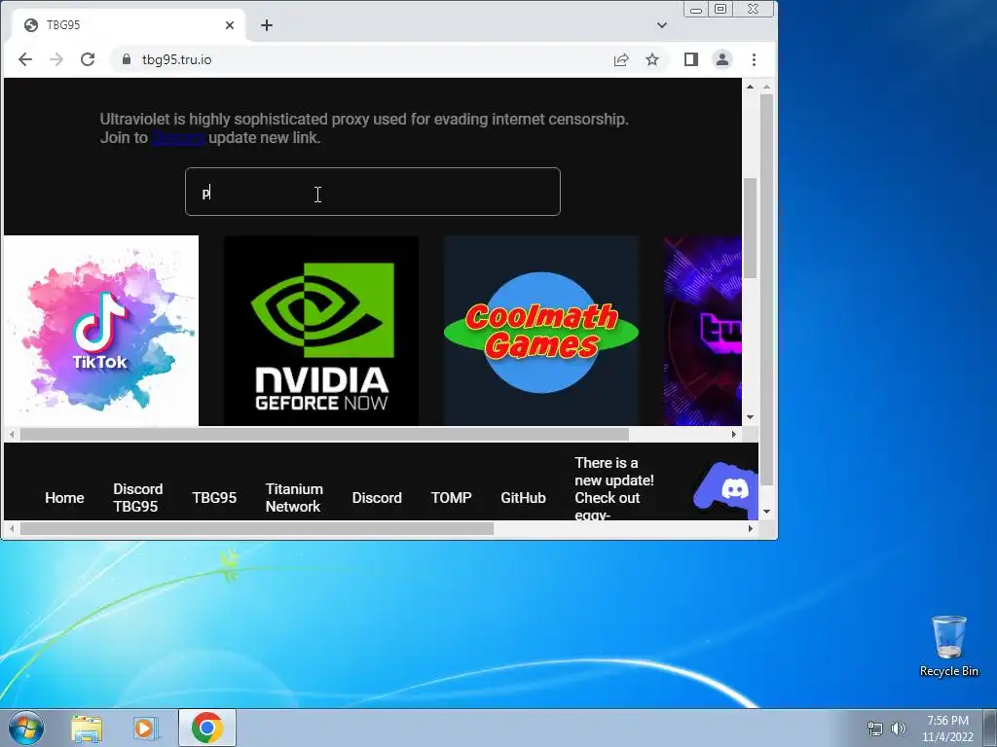Image resolution: width=997 pixels, height=747 pixels.
Task: Open the Windows Start menu
Action: point(25,728)
